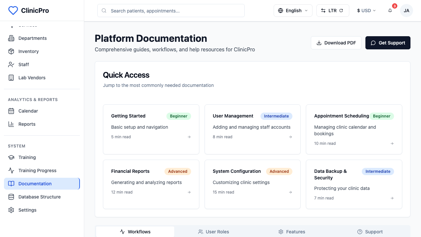Click the arrow on Data Backup & Security card
Screen dimensions: 421x237
[392, 198]
